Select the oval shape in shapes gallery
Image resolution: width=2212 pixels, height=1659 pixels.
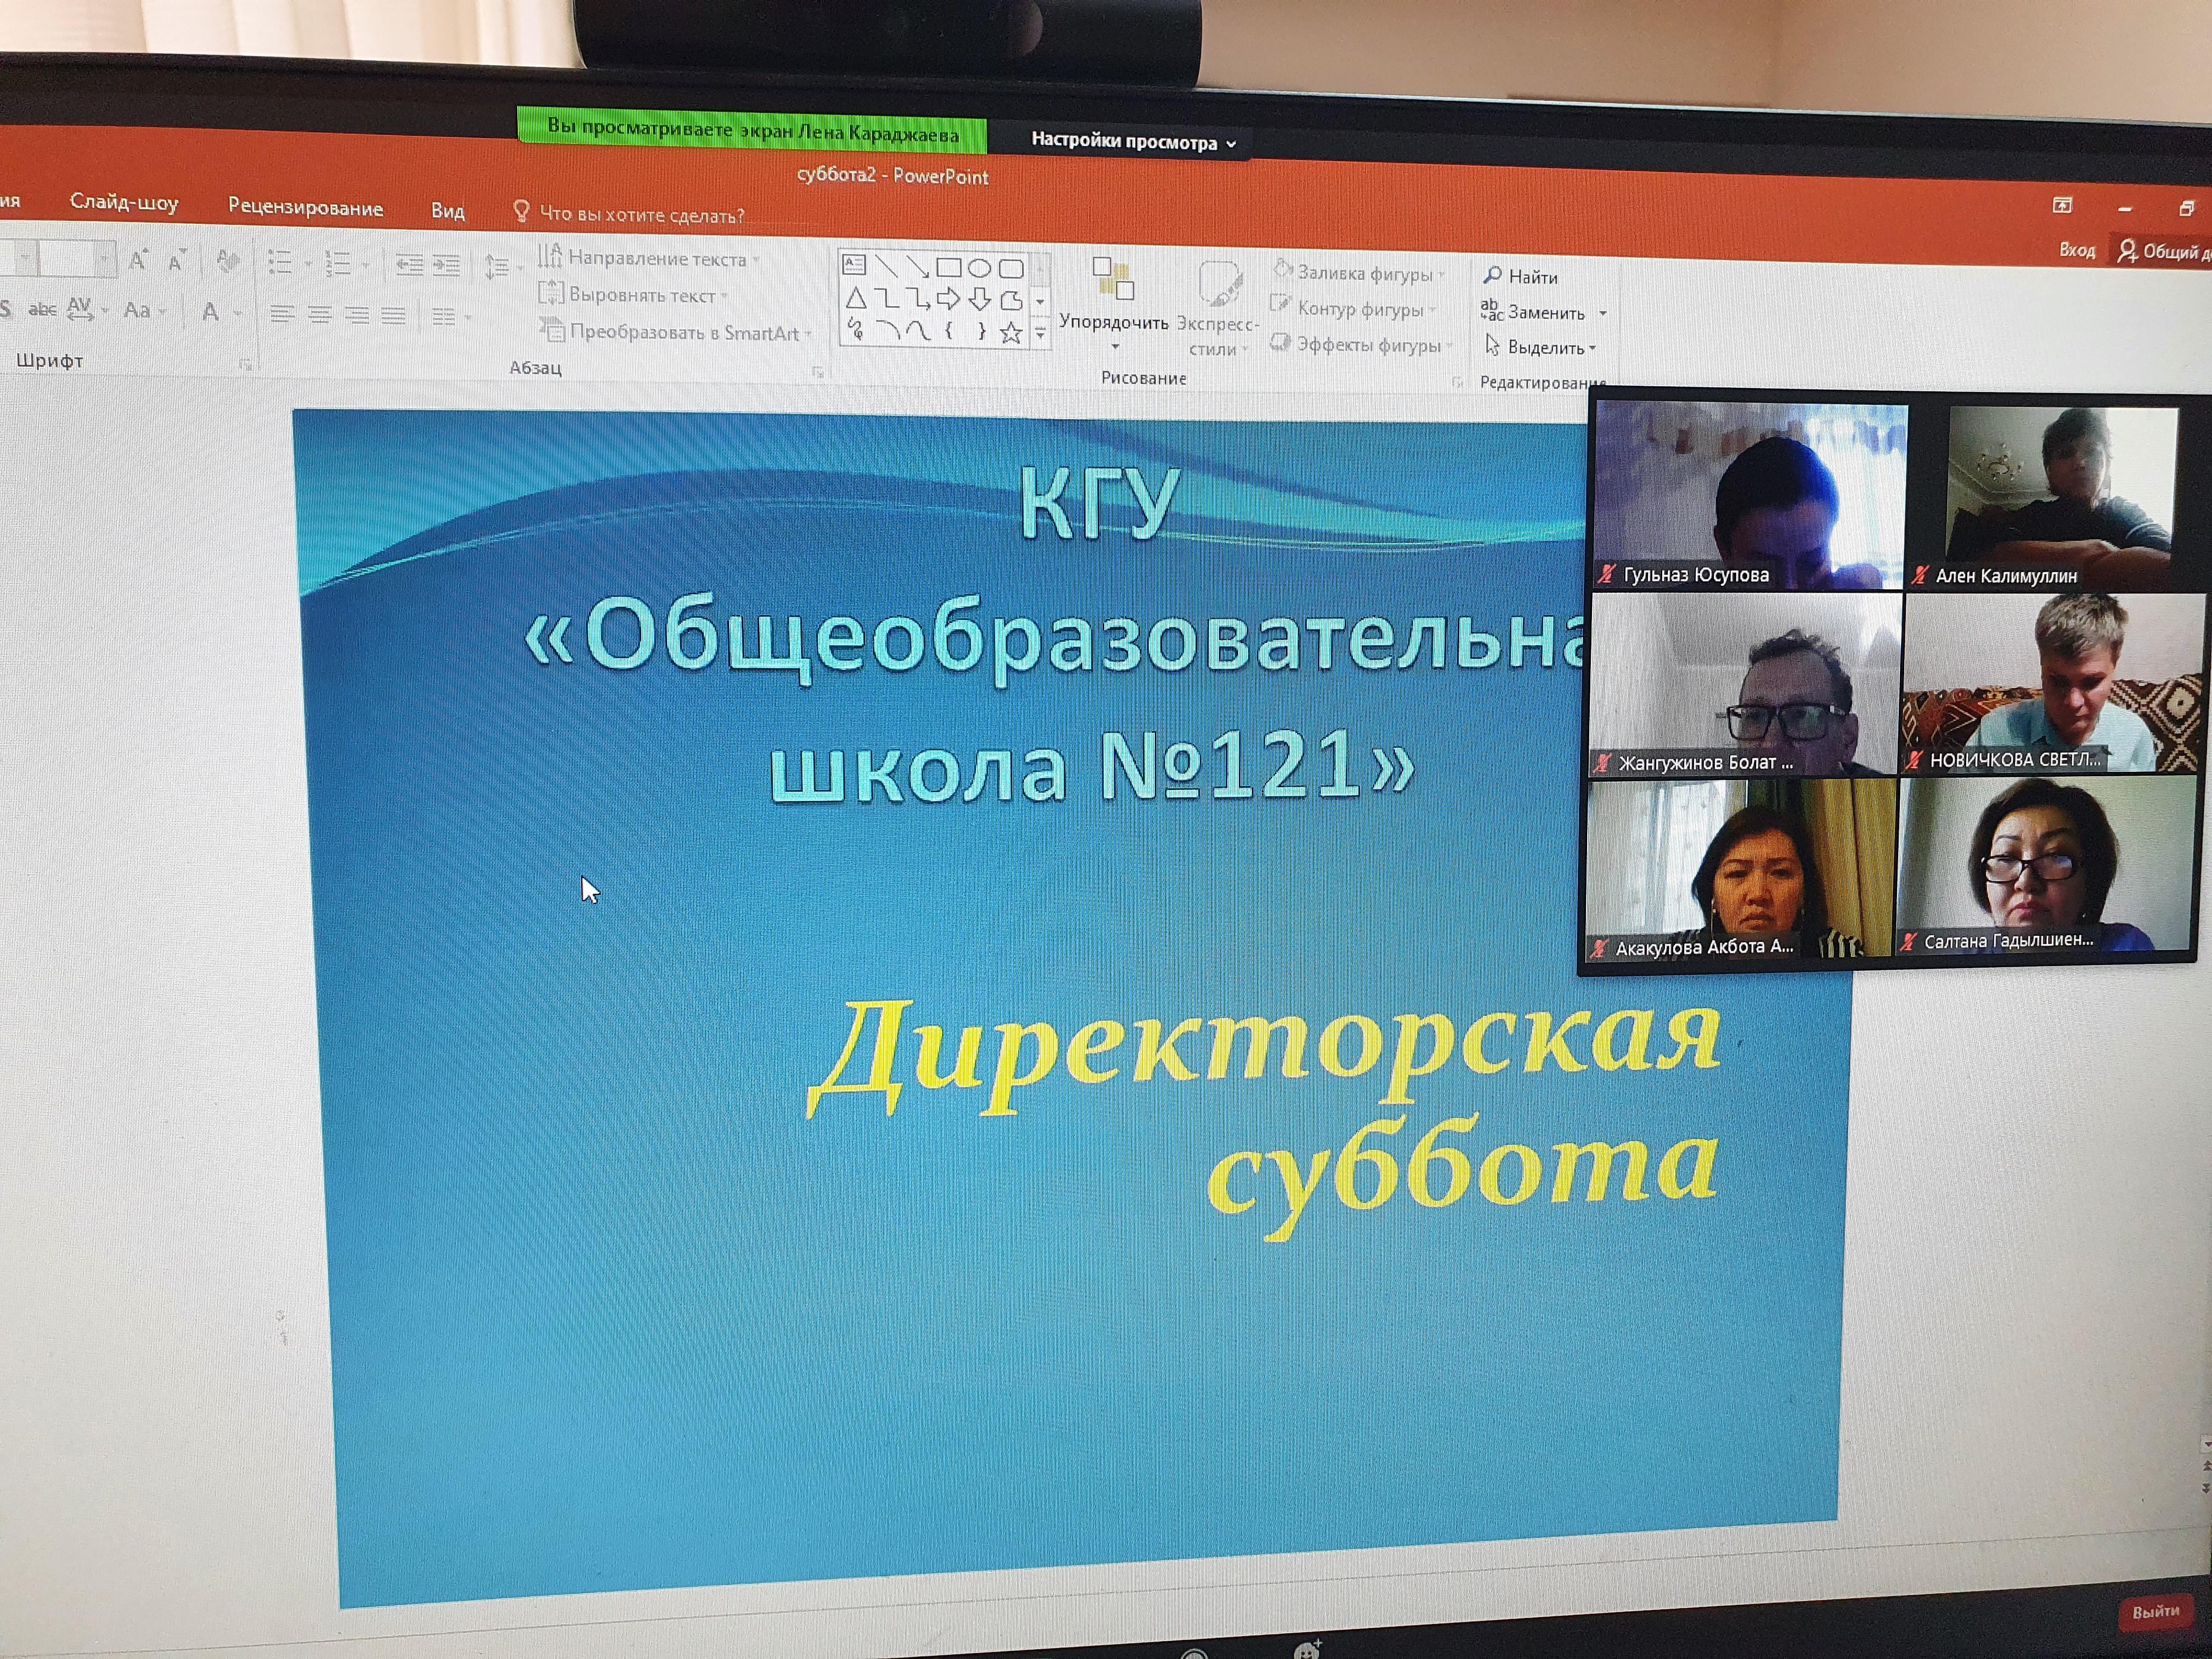click(979, 268)
